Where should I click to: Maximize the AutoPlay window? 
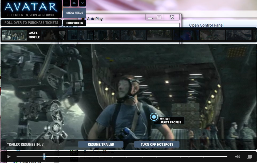pyautogui.click(x=159, y=18)
